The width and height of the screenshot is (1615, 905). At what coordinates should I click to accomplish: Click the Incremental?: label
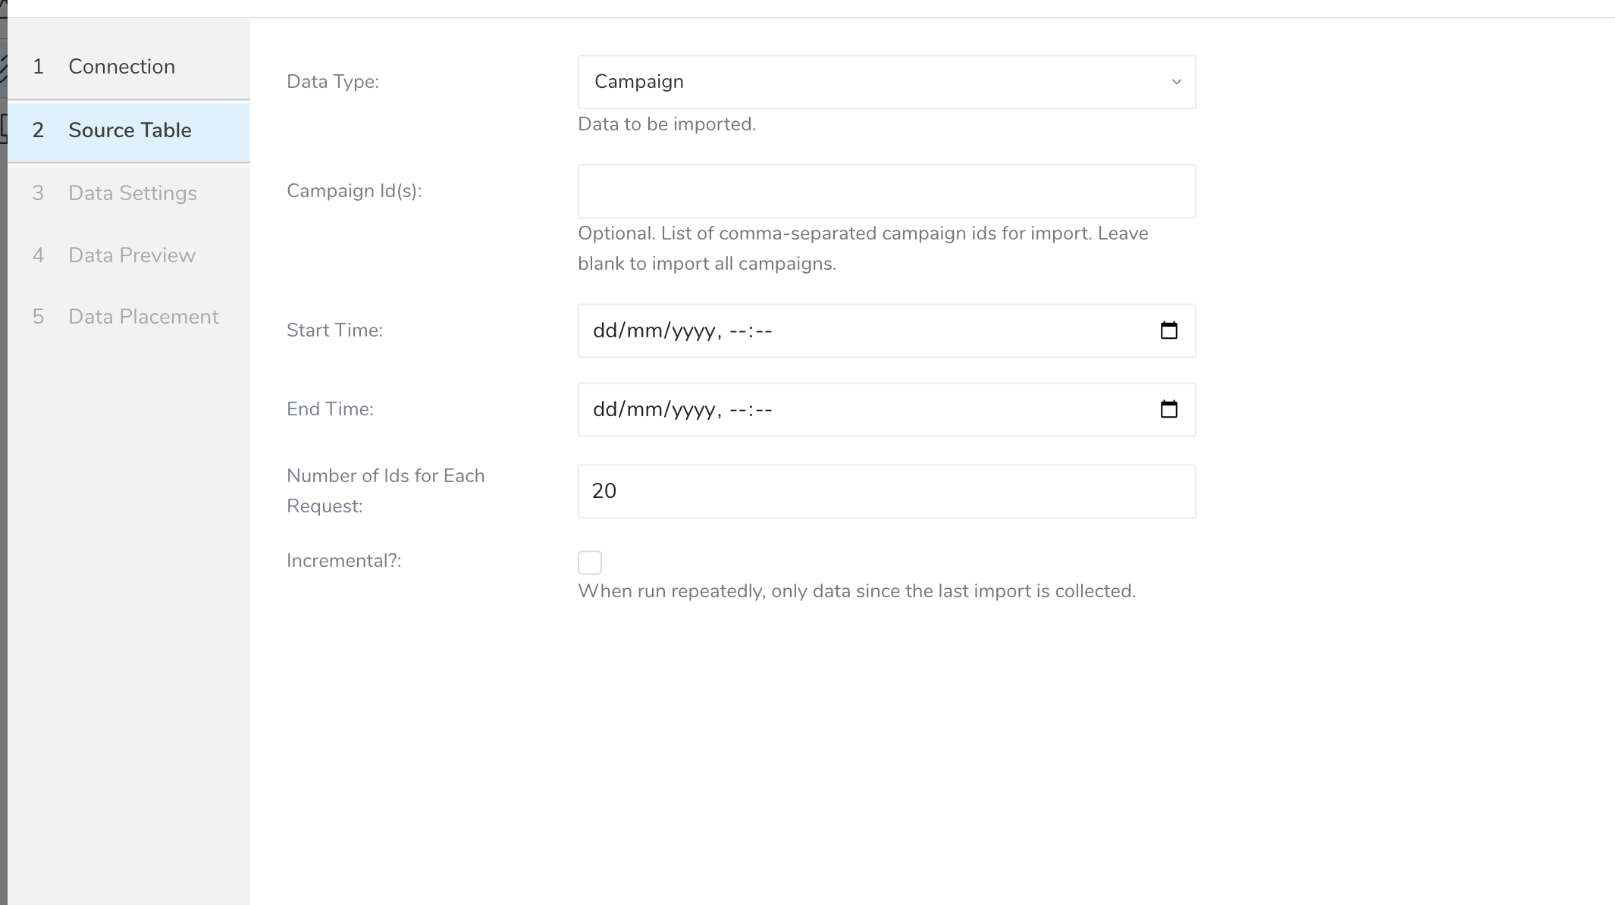pyautogui.click(x=343, y=561)
